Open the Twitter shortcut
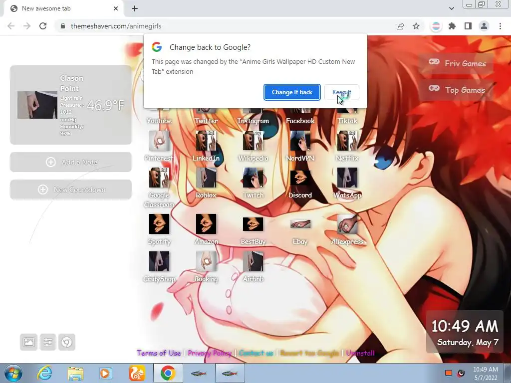 [x=206, y=121]
